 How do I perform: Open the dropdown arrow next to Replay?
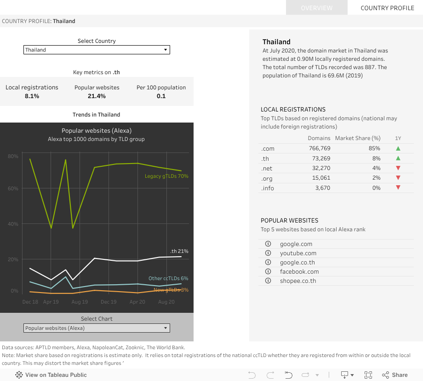pos(317,375)
